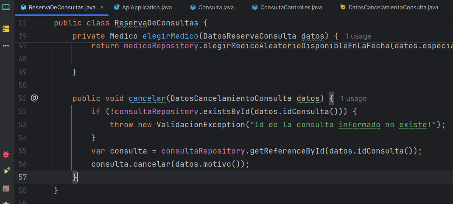The image size is (453, 204).
Task: Click the void keyword on line 51
Action: pos(115,98)
